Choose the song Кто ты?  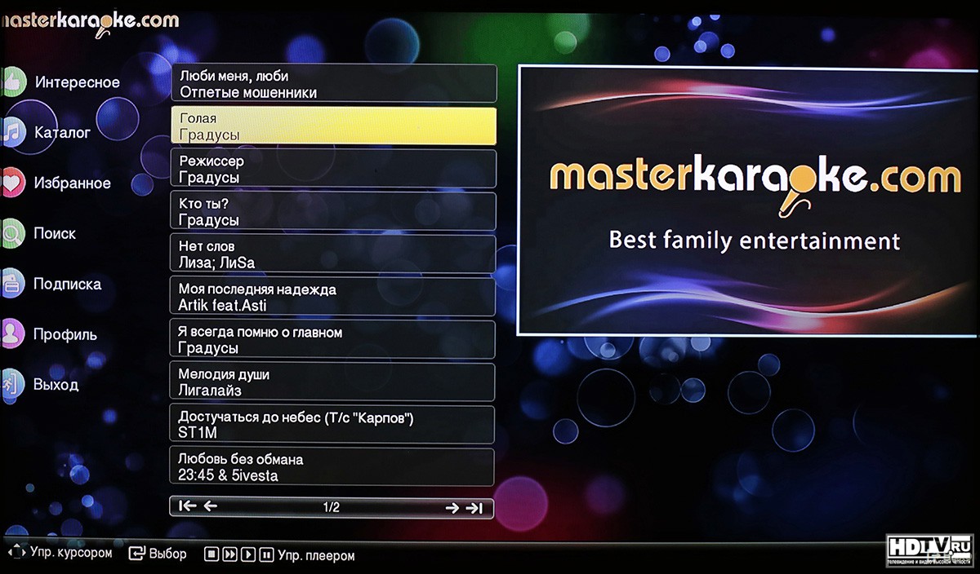[x=333, y=212]
